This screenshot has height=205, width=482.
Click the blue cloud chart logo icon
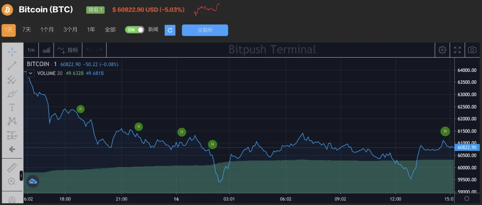tap(33, 181)
